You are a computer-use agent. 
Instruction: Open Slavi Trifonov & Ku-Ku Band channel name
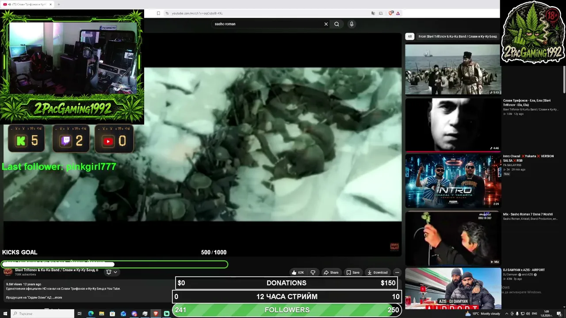55,270
